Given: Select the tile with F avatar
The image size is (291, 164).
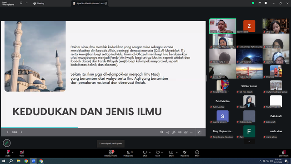Looking at the screenshot, I should (249, 131).
